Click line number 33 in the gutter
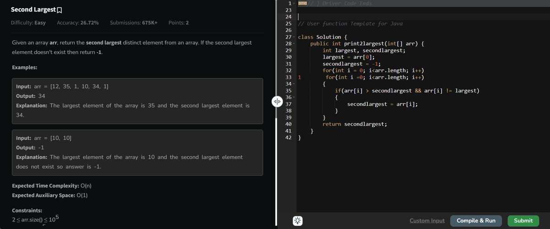 click(288, 77)
